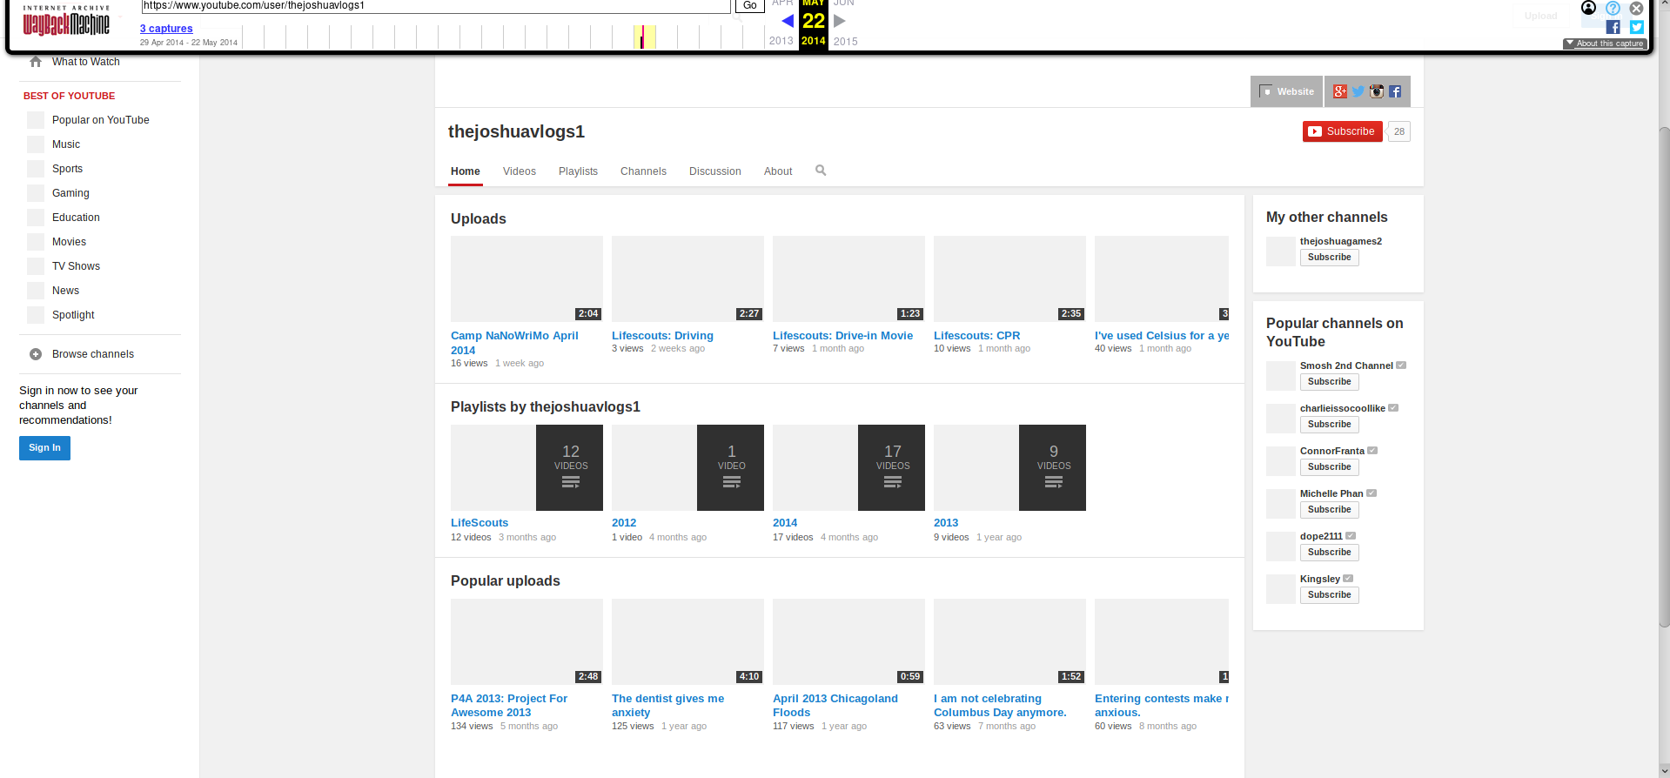Viewport: 1670px width, 778px height.
Task: Open channel's Instagram page icon
Action: click(1377, 91)
